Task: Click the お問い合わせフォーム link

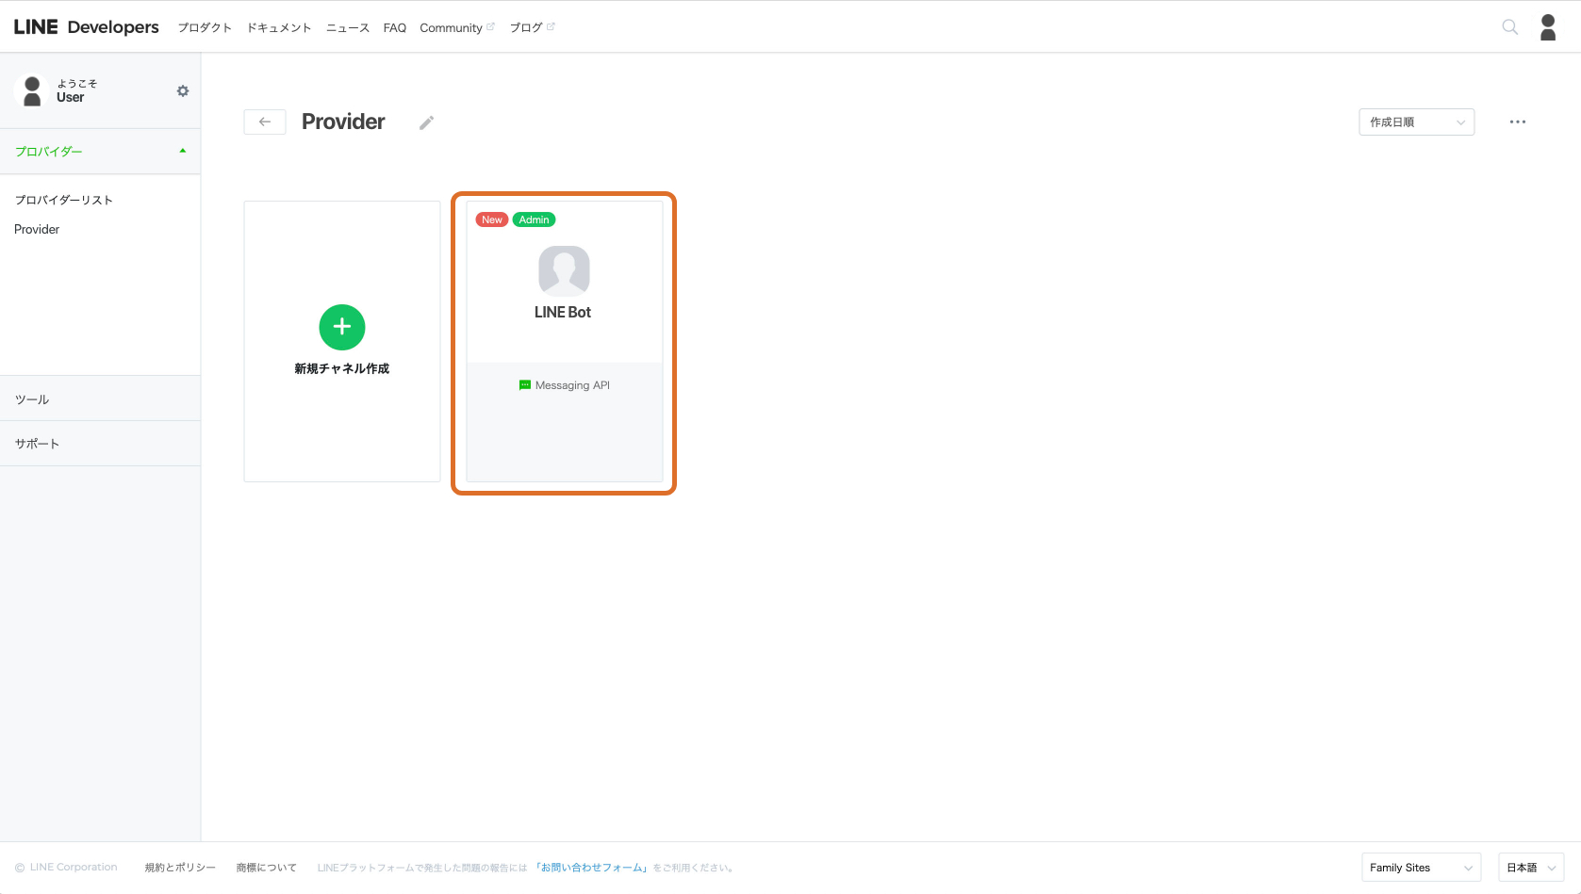Action: tap(593, 868)
